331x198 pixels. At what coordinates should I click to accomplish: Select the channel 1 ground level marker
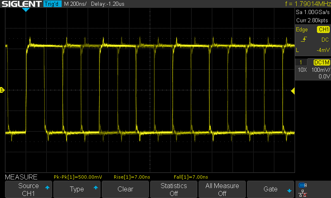2,90
